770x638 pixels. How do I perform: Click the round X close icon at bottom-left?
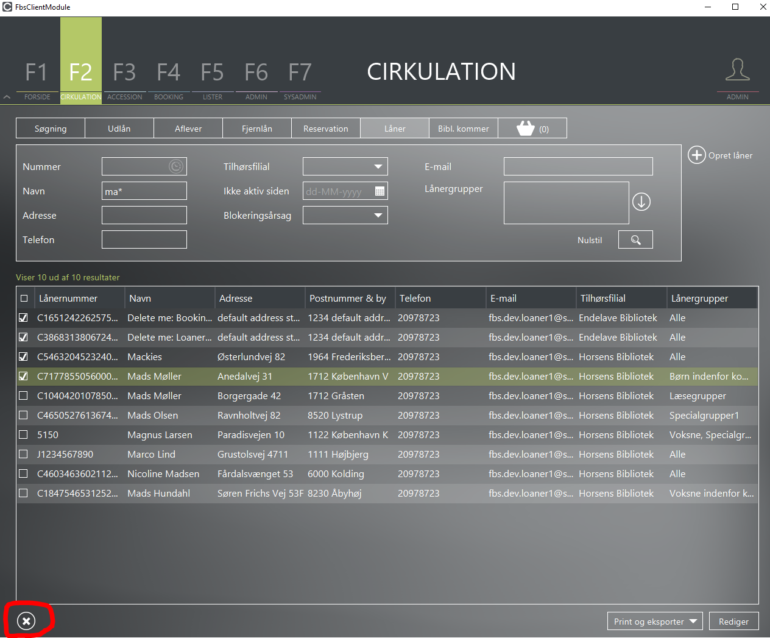pyautogui.click(x=26, y=621)
